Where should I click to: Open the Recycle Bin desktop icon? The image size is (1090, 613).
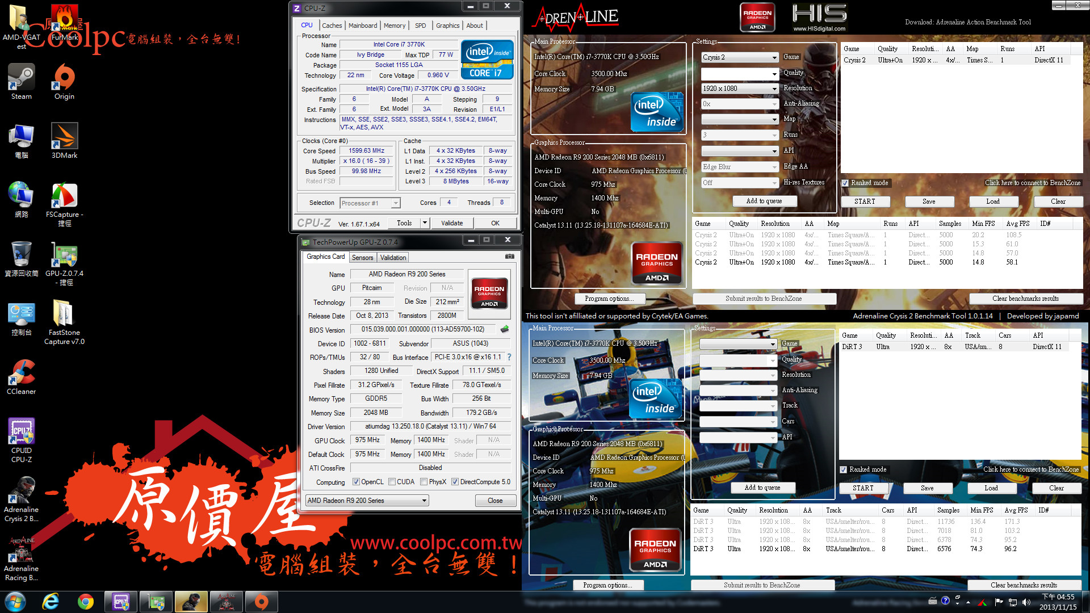click(x=21, y=259)
